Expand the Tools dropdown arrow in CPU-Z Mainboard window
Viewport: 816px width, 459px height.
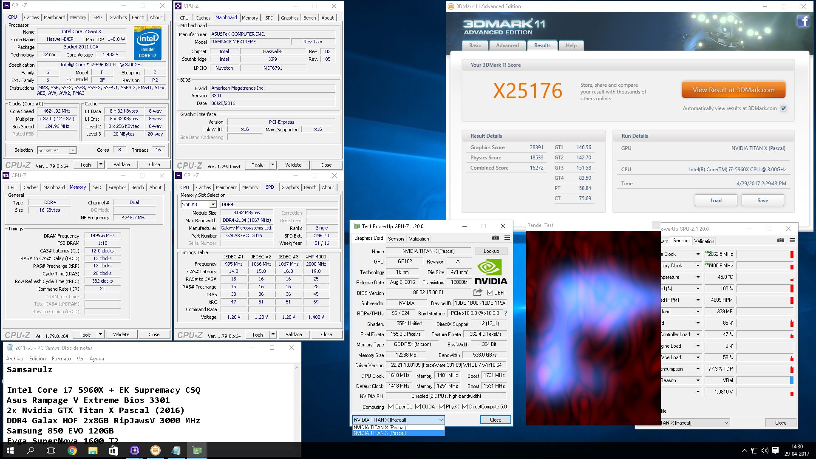[x=272, y=165]
